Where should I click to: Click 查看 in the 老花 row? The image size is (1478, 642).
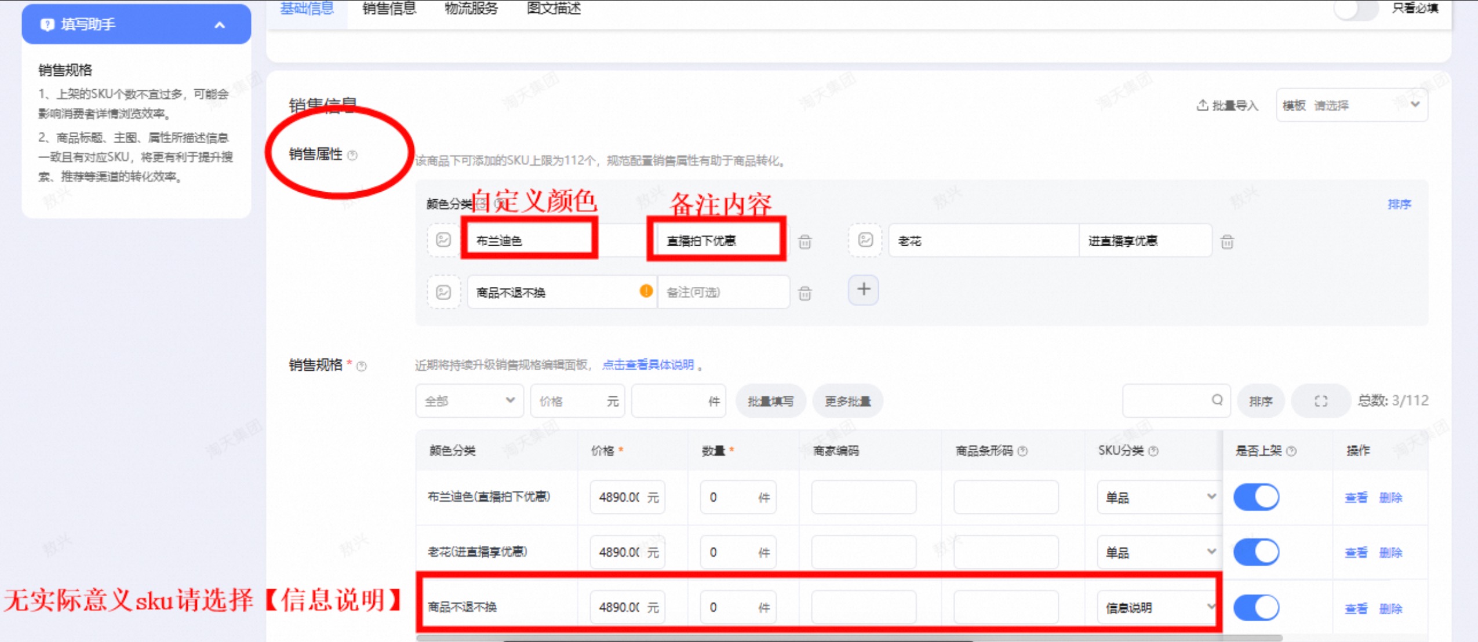point(1356,552)
